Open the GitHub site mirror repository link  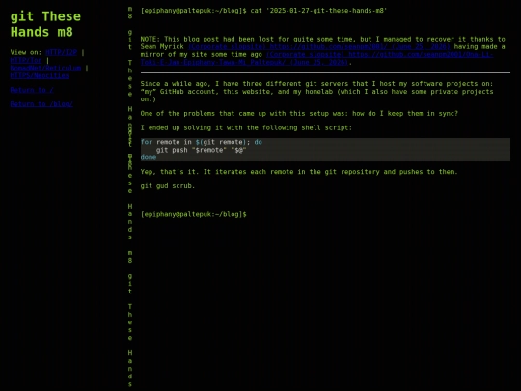[x=316, y=59]
